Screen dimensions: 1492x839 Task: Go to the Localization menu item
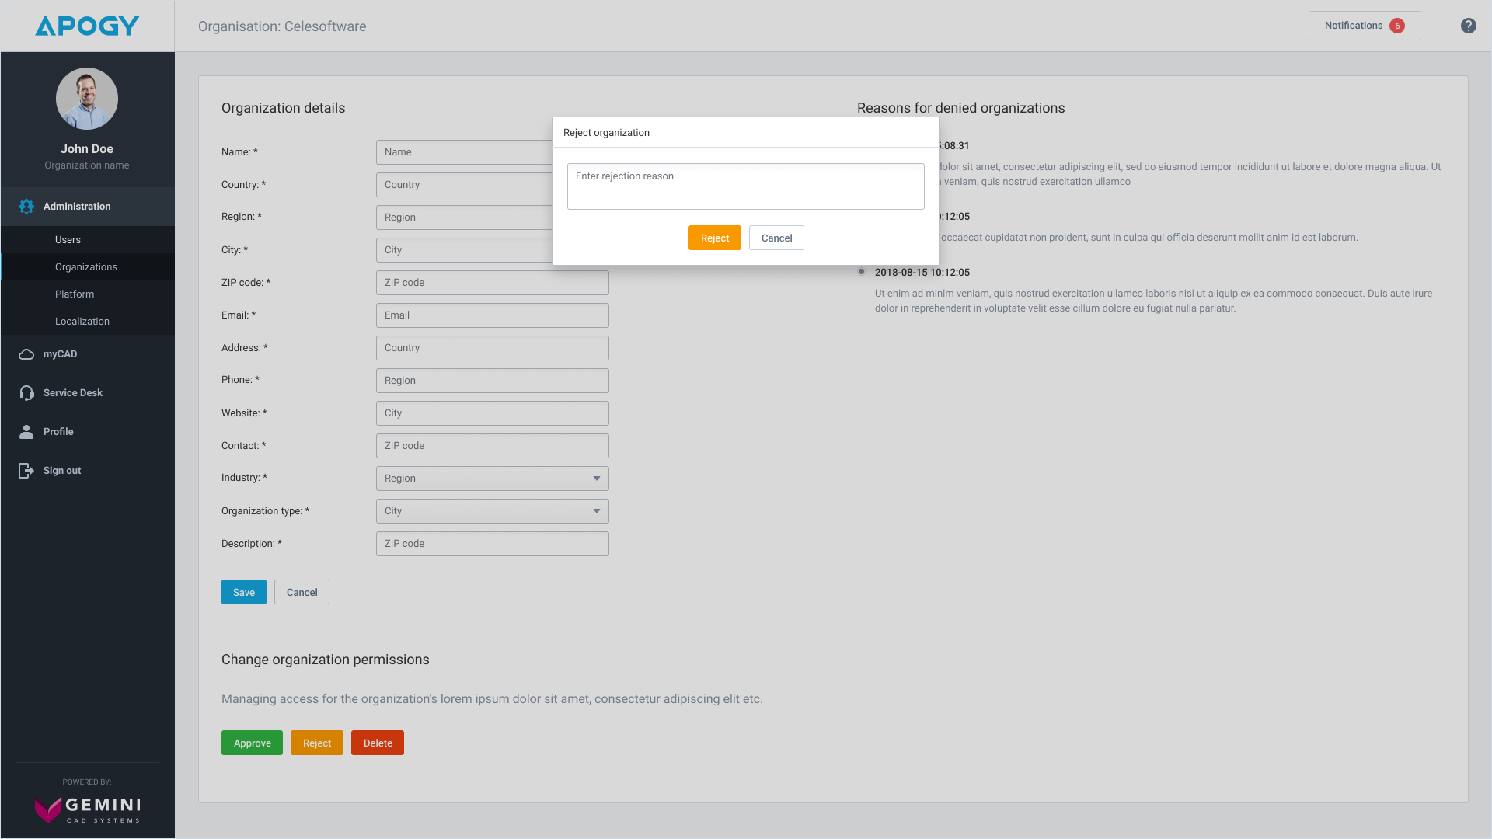[82, 322]
